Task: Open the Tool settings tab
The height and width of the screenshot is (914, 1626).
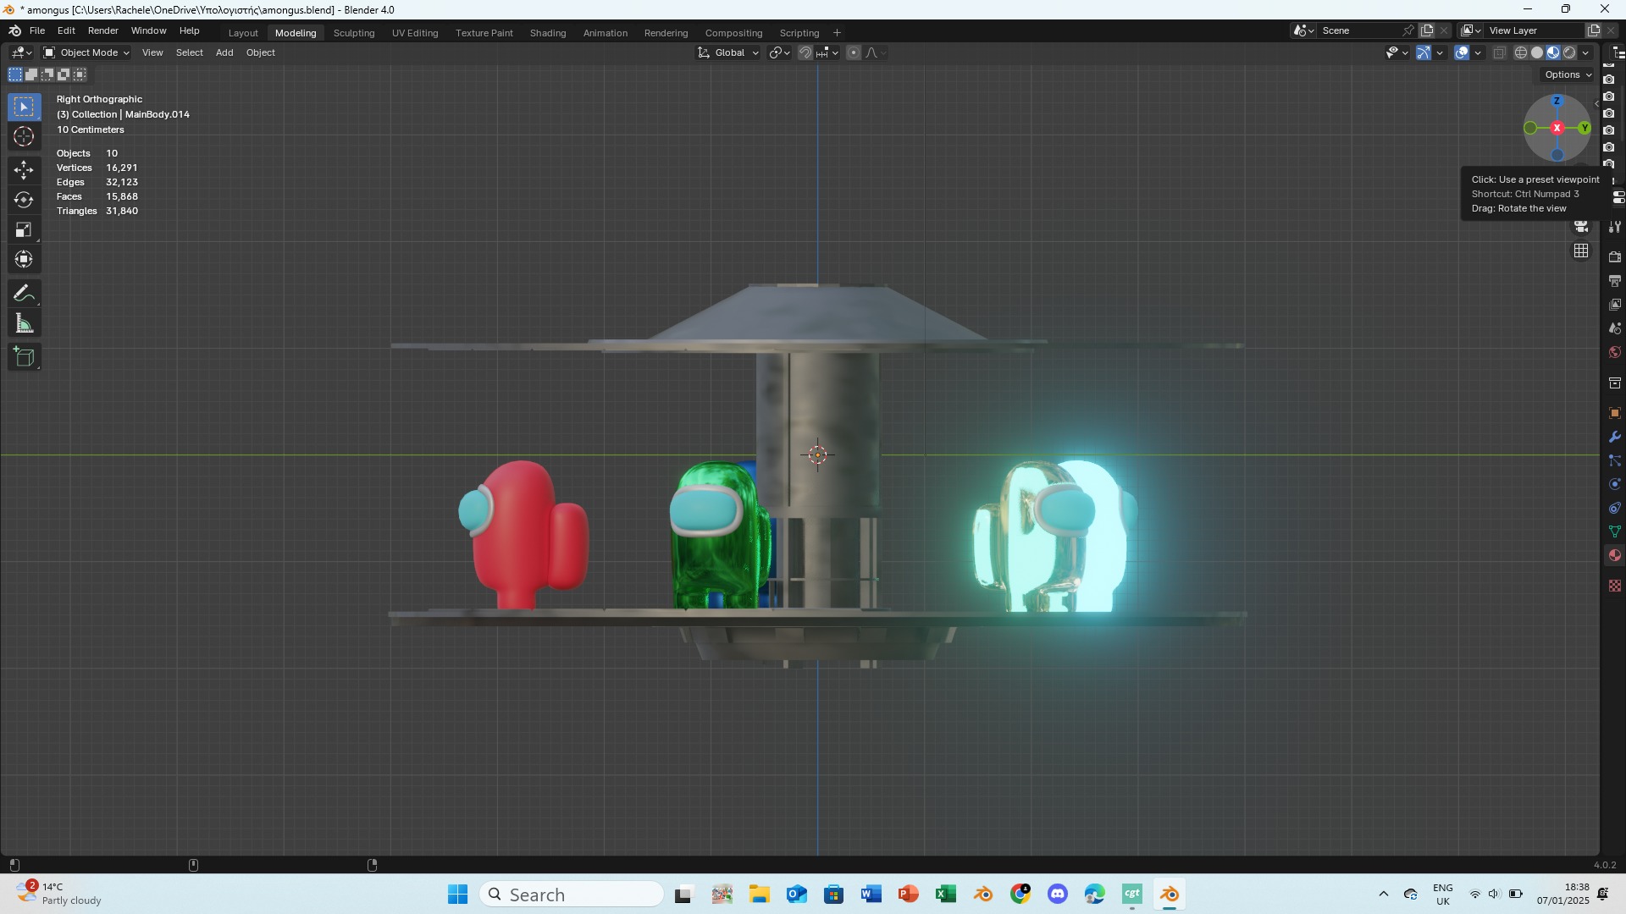Action: (x=1615, y=227)
